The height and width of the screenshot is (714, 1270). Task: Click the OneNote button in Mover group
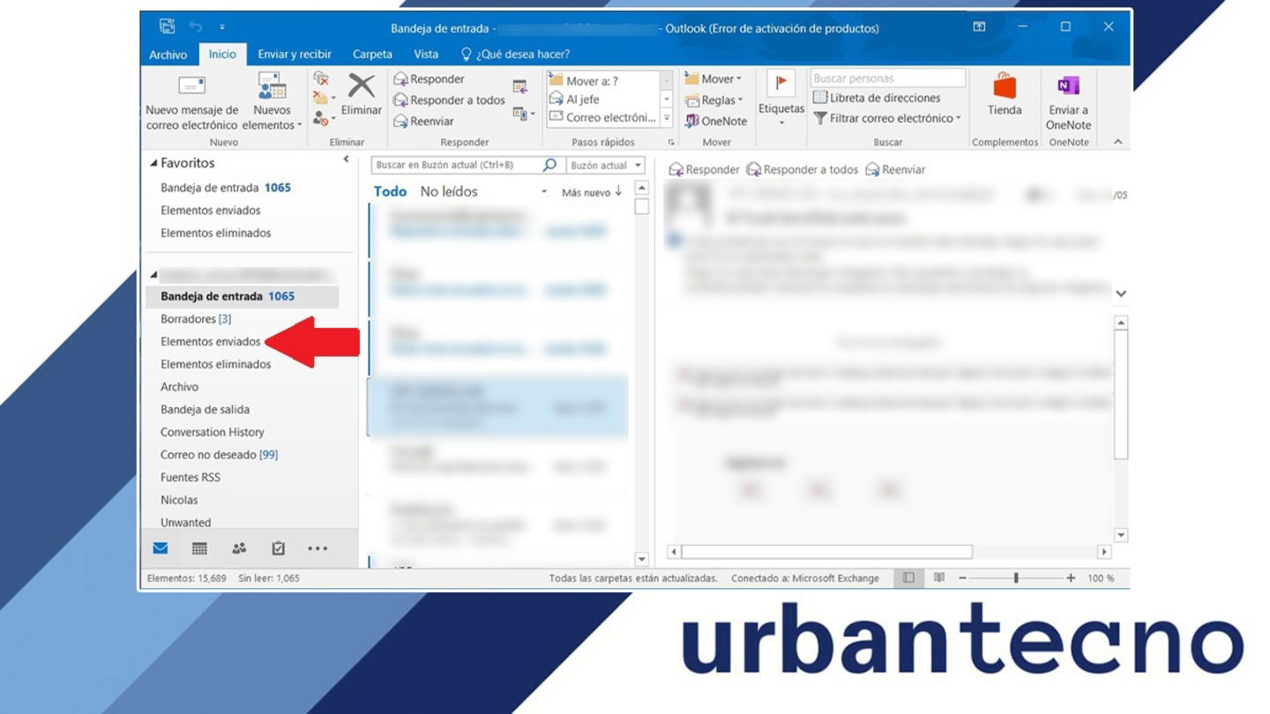(716, 121)
